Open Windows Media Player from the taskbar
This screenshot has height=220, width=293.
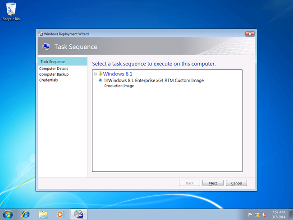[x=60, y=214]
